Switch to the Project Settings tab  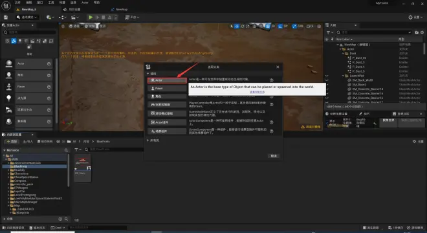click(72, 9)
